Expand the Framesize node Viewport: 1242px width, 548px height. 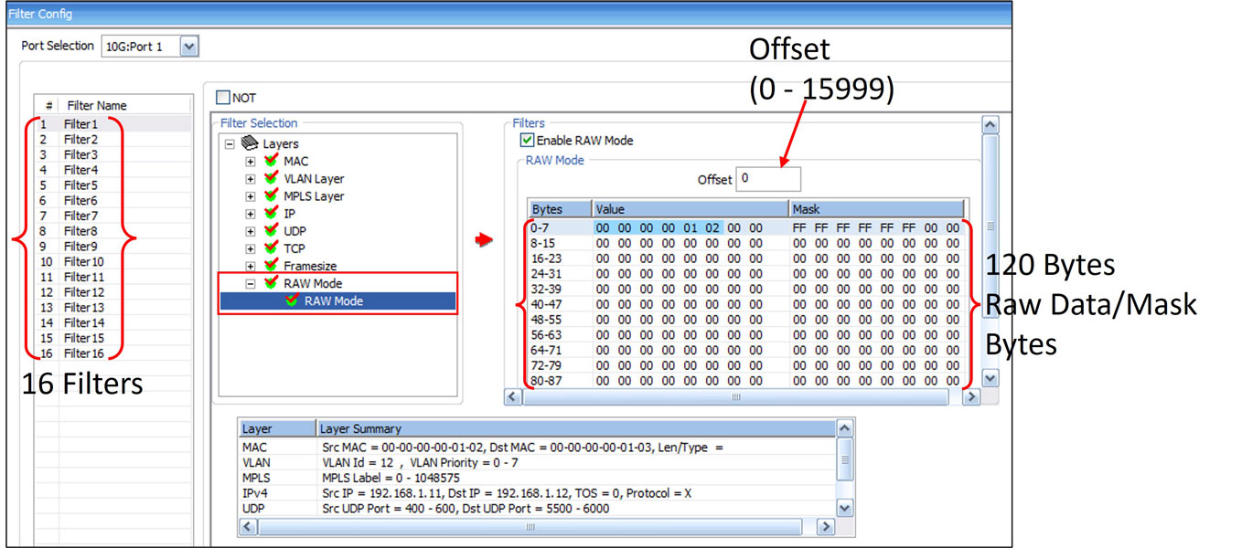(x=251, y=266)
